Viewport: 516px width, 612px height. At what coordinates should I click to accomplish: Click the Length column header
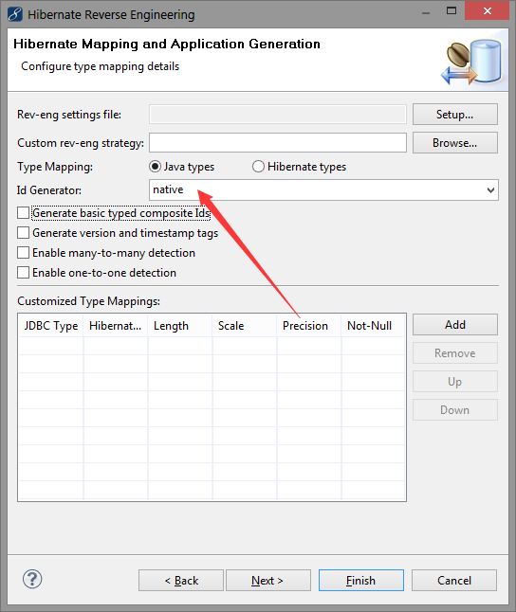[x=180, y=326]
